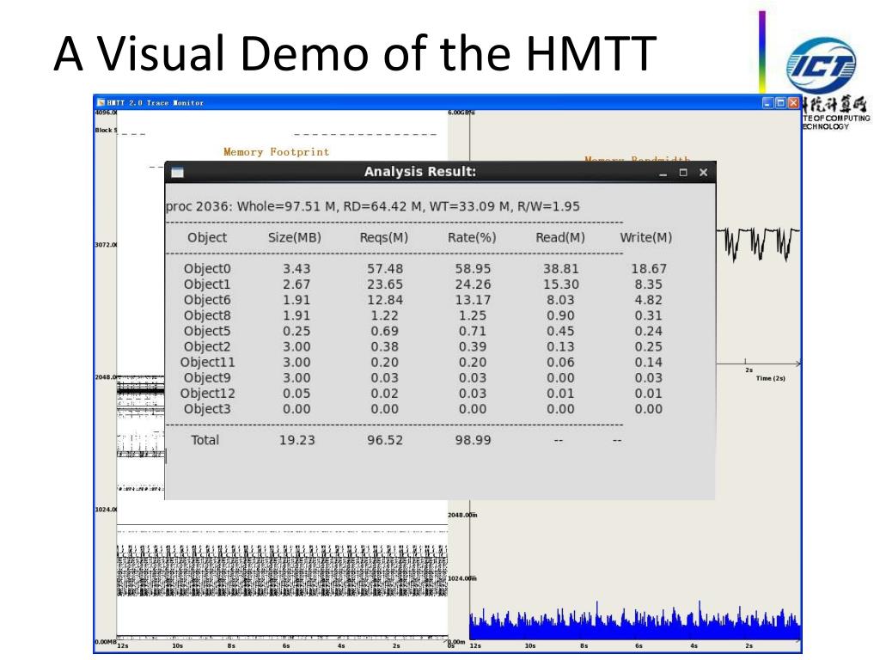Click Object1 read value 15.30
Screen dimensions: 880x660
click(x=560, y=284)
